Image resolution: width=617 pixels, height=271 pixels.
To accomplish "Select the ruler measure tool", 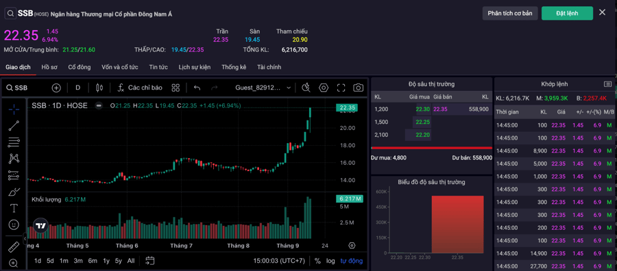I will pos(14,246).
